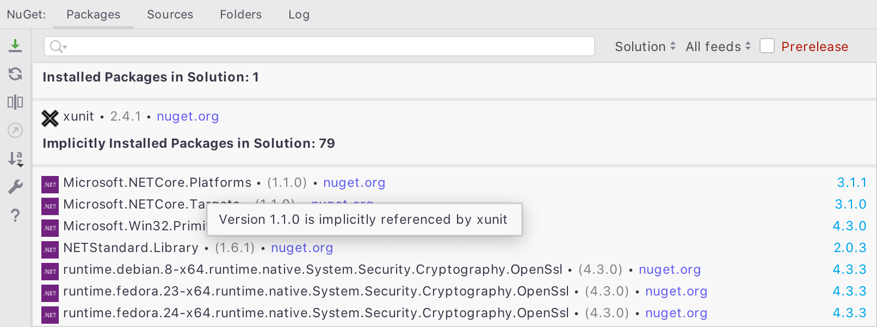Click the package search input field

coord(319,46)
